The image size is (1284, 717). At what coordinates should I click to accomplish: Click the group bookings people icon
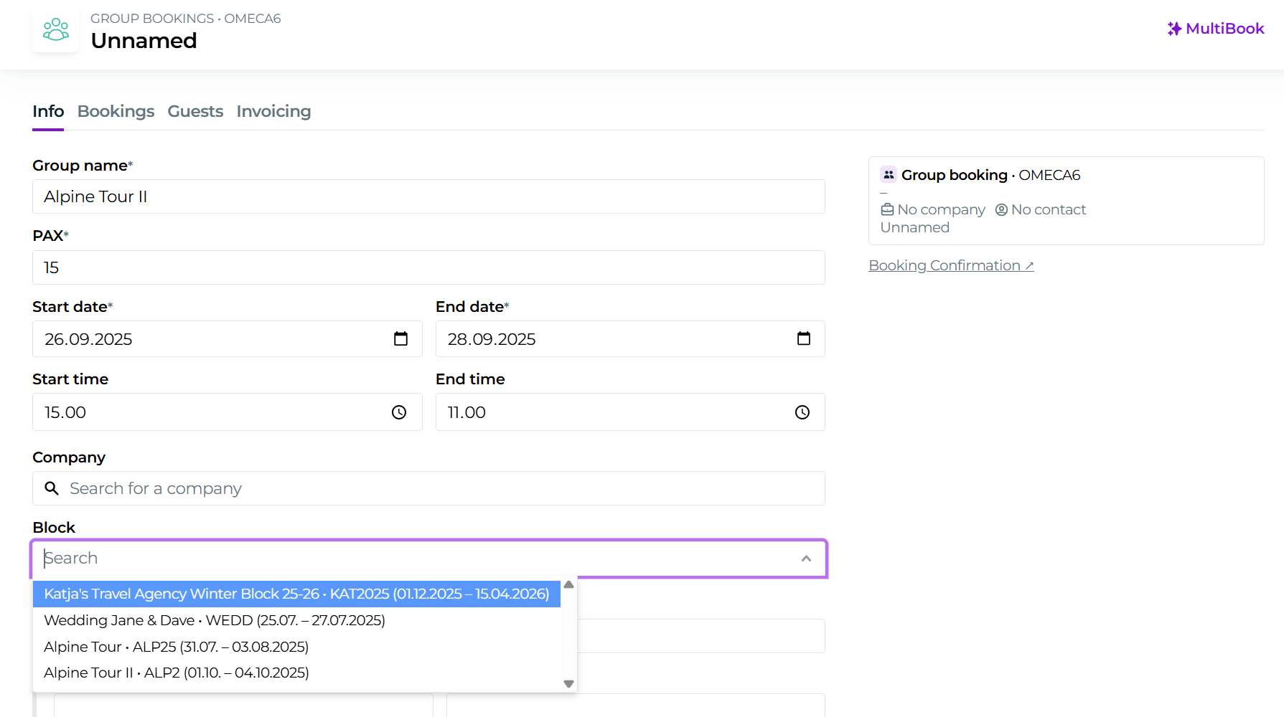56,30
